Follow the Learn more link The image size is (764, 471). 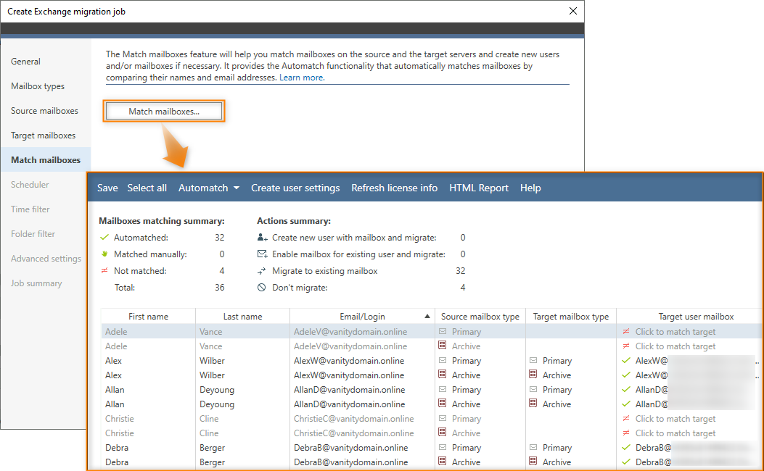[302, 78]
